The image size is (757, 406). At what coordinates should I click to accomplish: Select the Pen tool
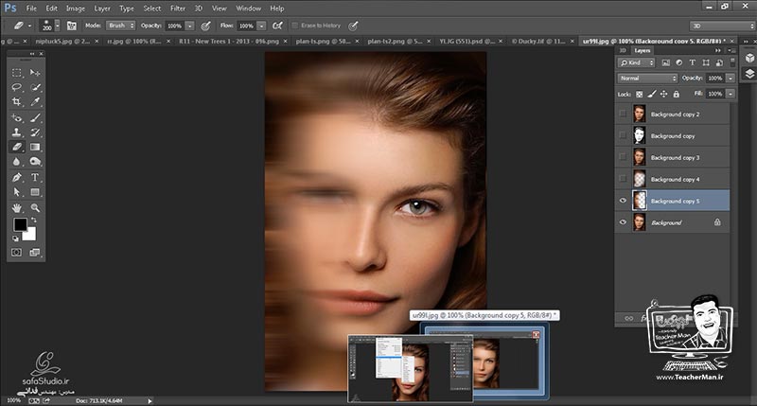17,177
